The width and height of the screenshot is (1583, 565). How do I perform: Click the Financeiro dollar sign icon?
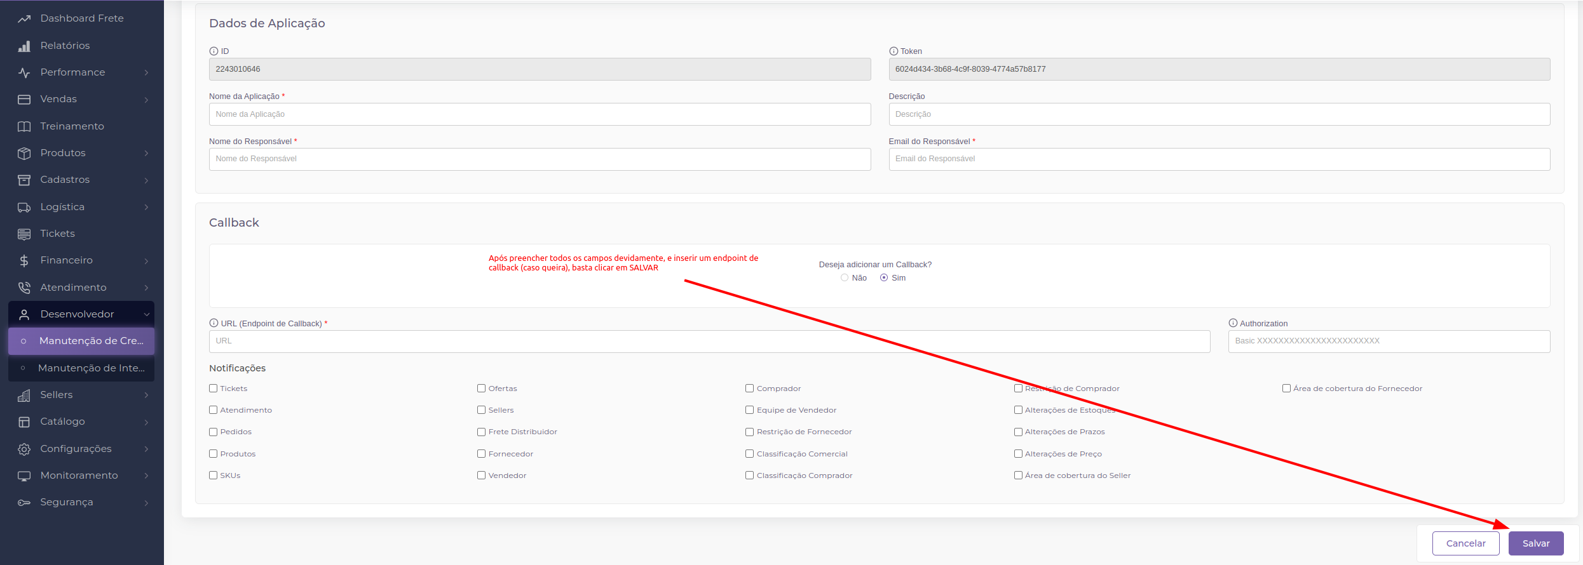pos(24,261)
